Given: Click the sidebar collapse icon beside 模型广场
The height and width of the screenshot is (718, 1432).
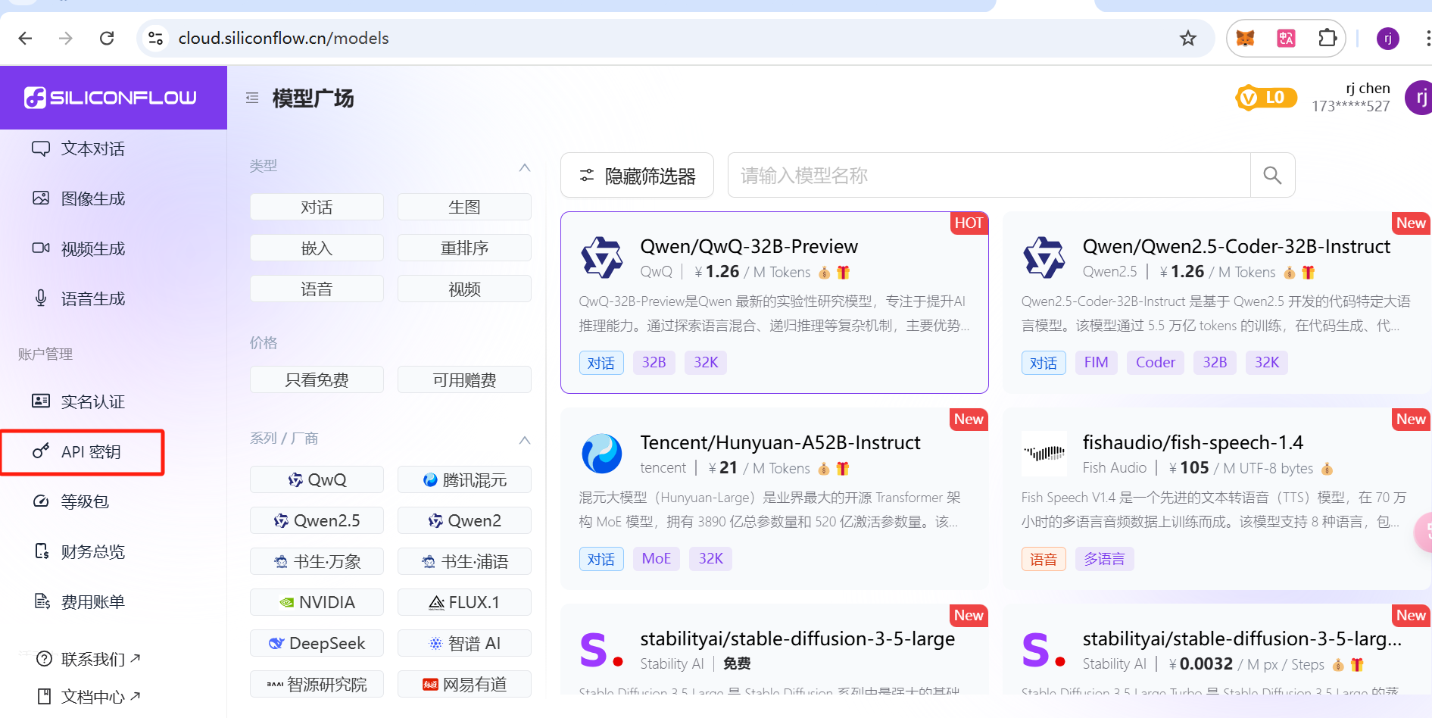Looking at the screenshot, I should (252, 98).
